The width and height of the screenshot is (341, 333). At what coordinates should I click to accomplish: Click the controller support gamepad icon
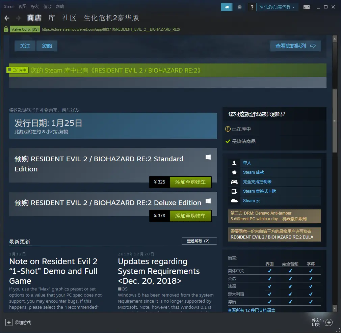(x=234, y=182)
